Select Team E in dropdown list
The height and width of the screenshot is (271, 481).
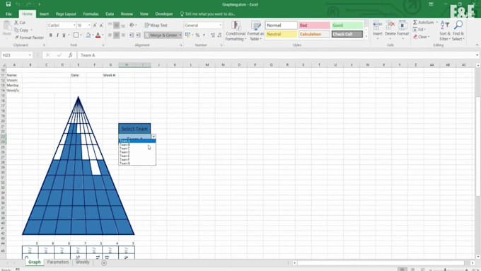click(137, 156)
